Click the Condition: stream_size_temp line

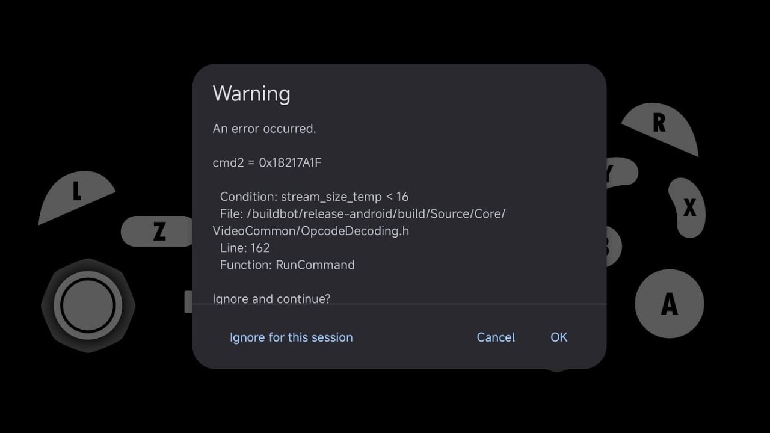[314, 197]
